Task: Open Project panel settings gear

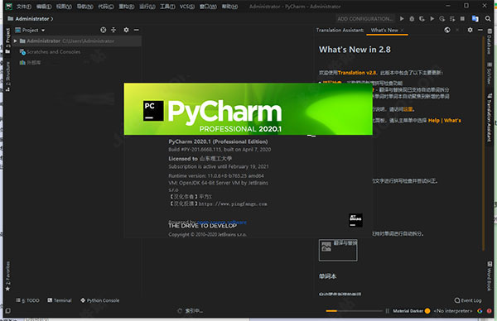Action: point(126,30)
